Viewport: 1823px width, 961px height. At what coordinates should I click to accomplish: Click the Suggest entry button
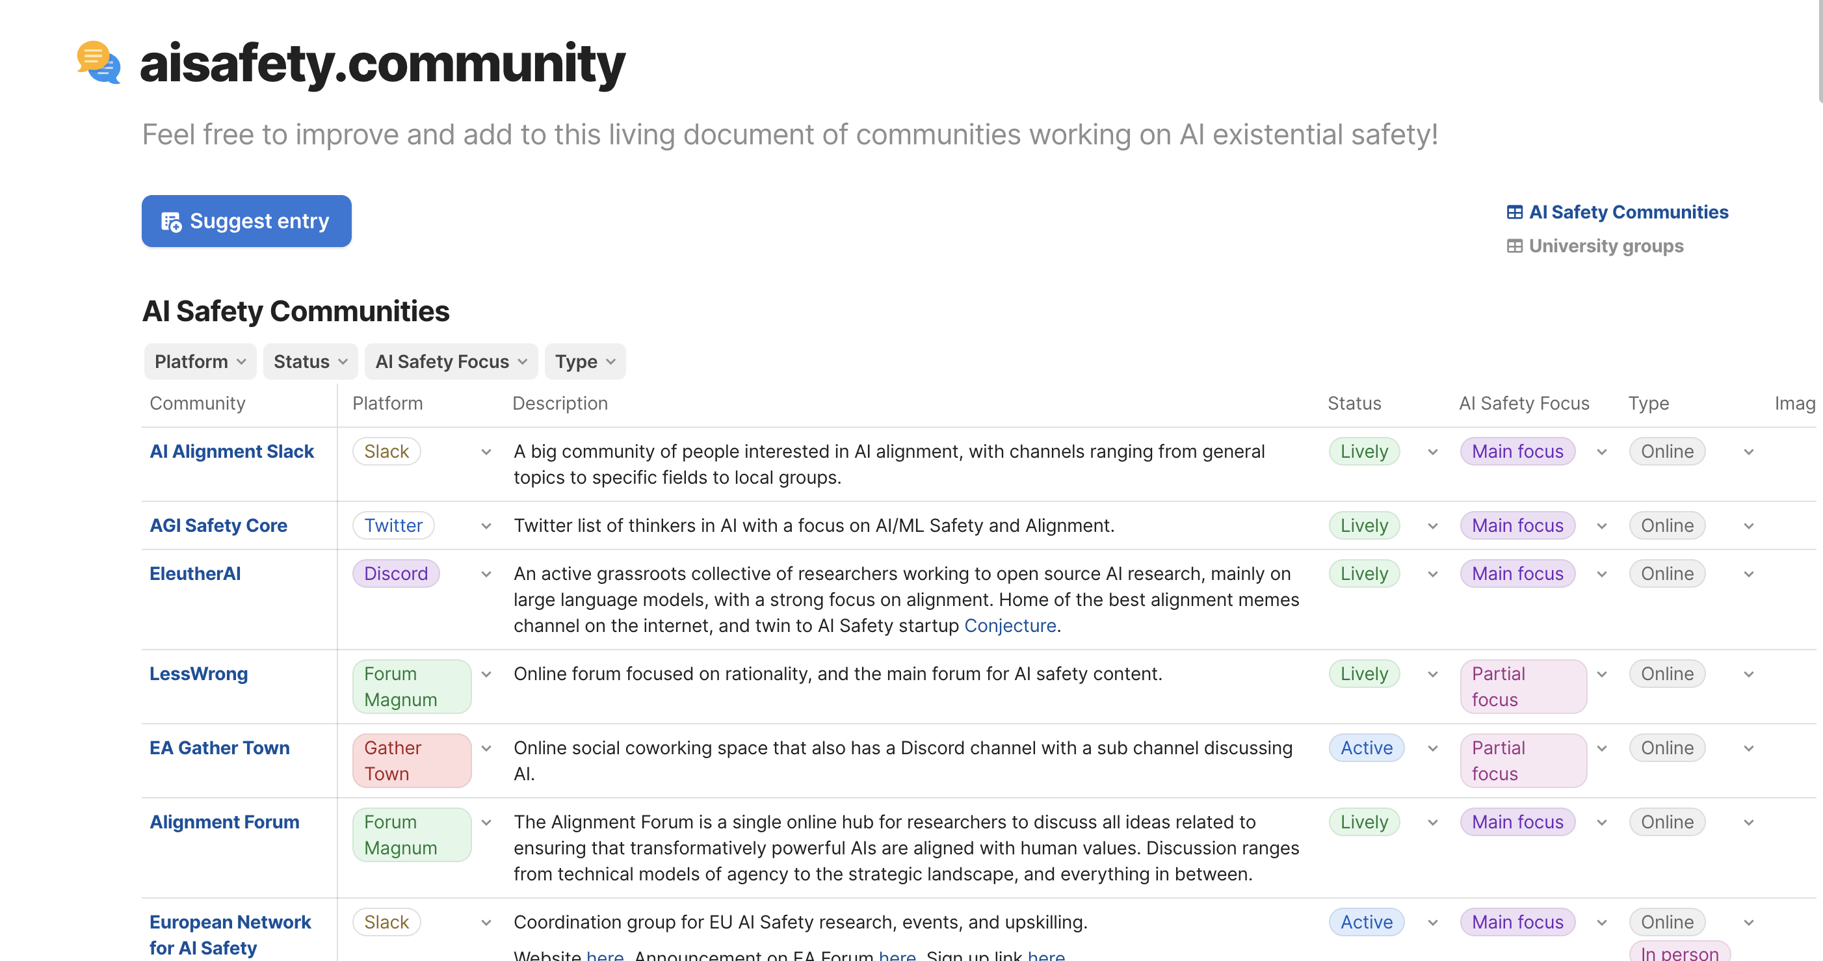[246, 221]
